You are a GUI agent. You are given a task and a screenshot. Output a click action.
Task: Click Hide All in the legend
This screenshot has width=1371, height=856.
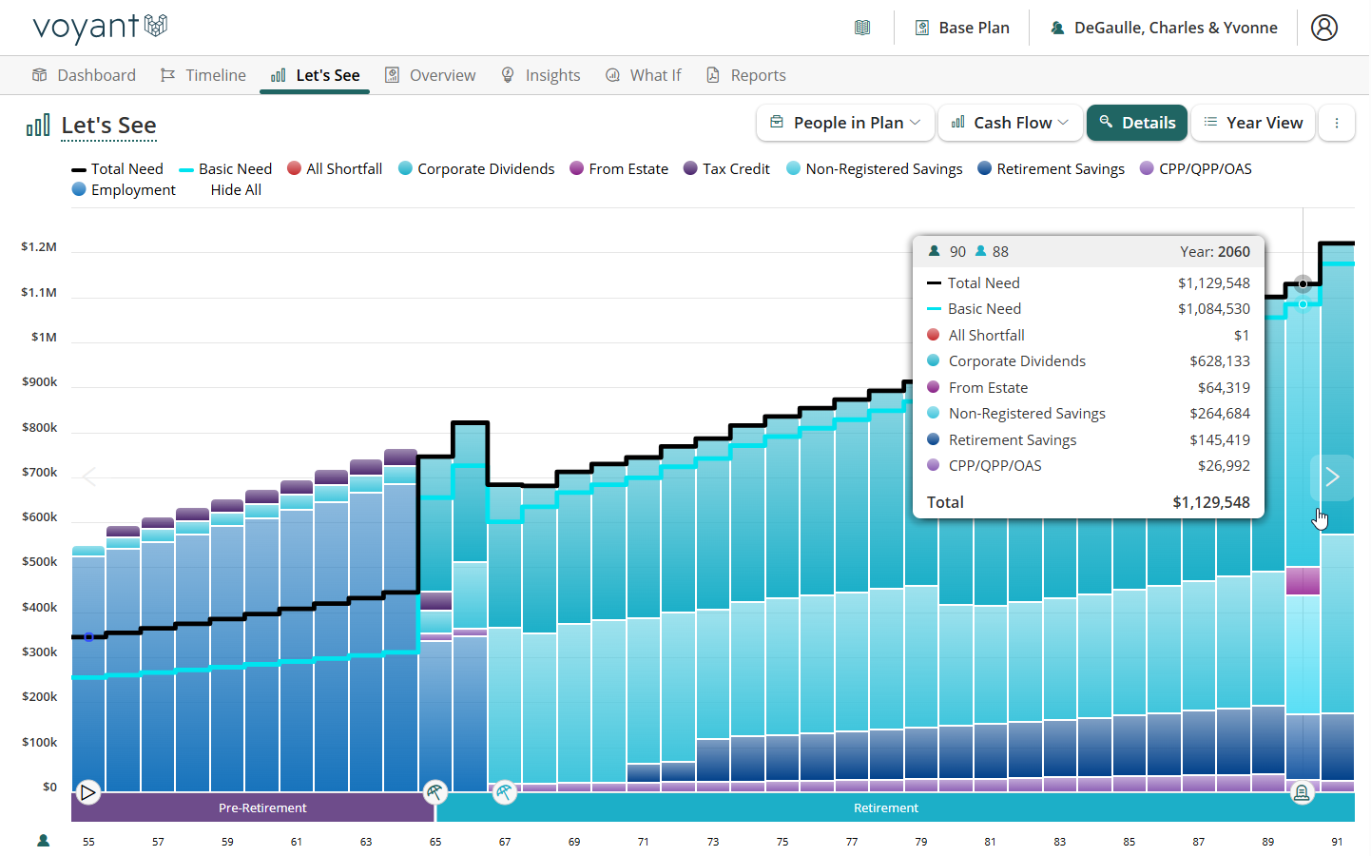pos(236,190)
